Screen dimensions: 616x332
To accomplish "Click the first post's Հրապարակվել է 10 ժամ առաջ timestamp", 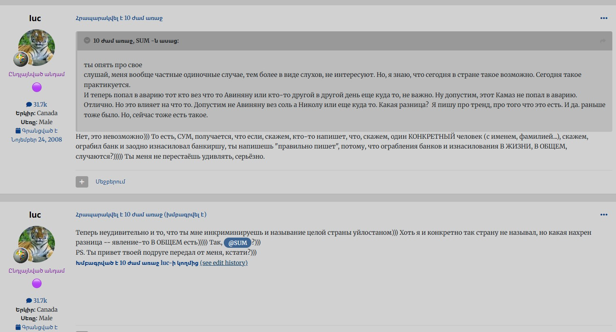I will pyautogui.click(x=119, y=18).
